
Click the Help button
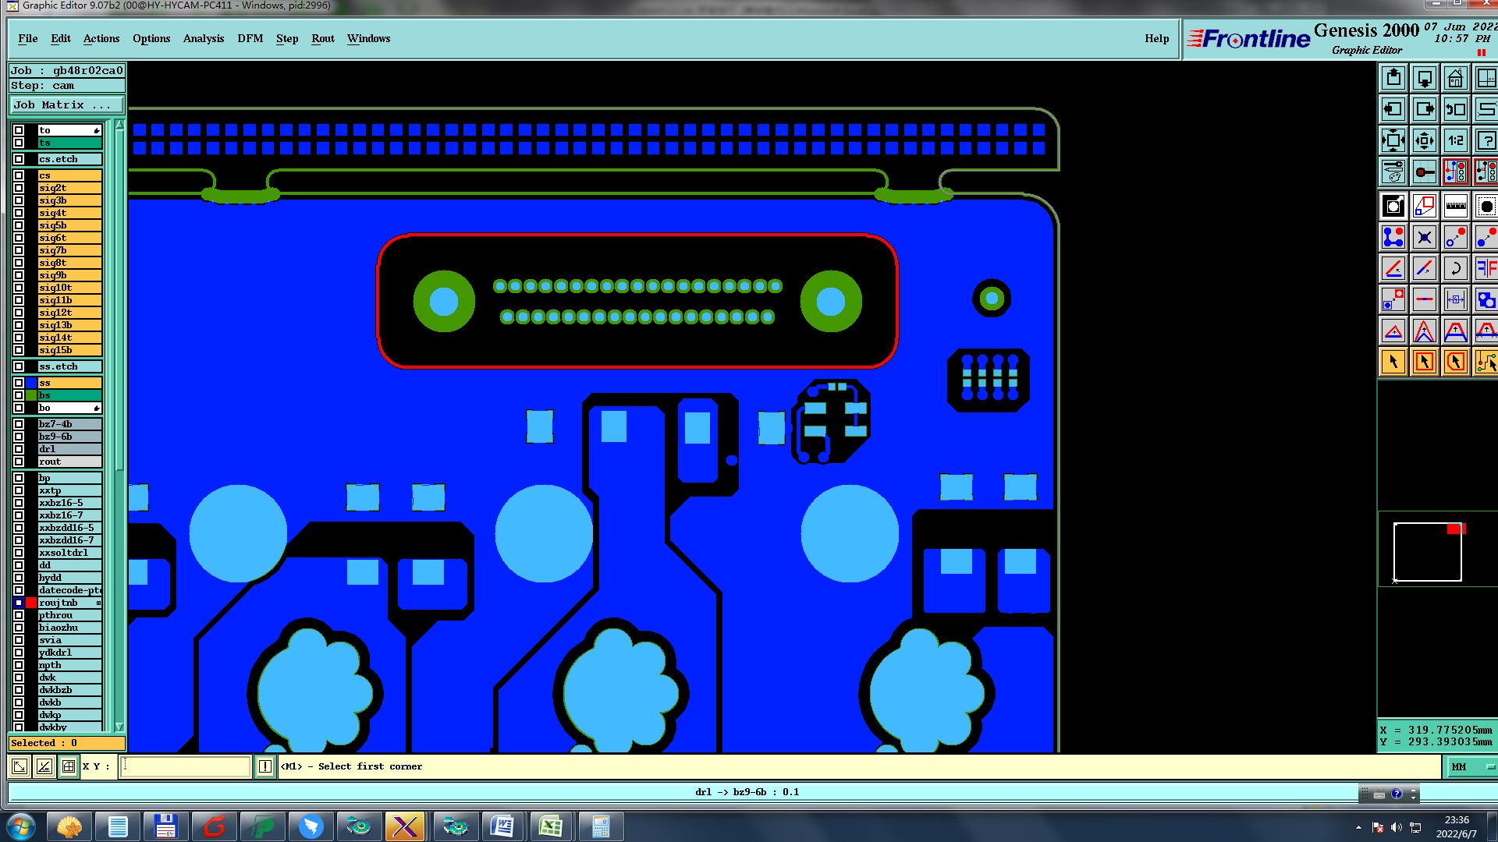(1156, 38)
